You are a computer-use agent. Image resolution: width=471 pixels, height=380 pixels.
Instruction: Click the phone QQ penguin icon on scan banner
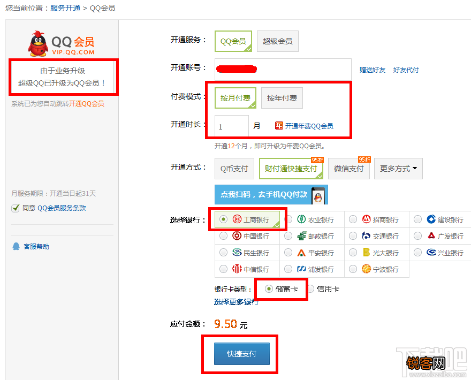[318, 196]
